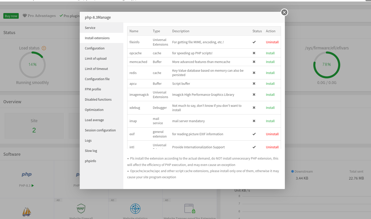Viewport: 371px width, 219px height.
Task: Close the php-8.3Manage dialog
Action: click(x=284, y=12)
